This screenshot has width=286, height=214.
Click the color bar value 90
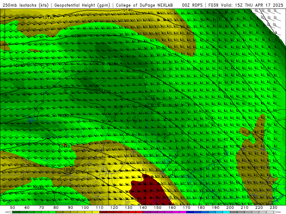coord(70,208)
